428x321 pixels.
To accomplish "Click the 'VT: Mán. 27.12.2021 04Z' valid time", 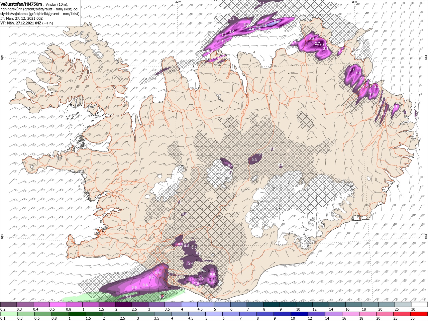I will click(x=21, y=23).
